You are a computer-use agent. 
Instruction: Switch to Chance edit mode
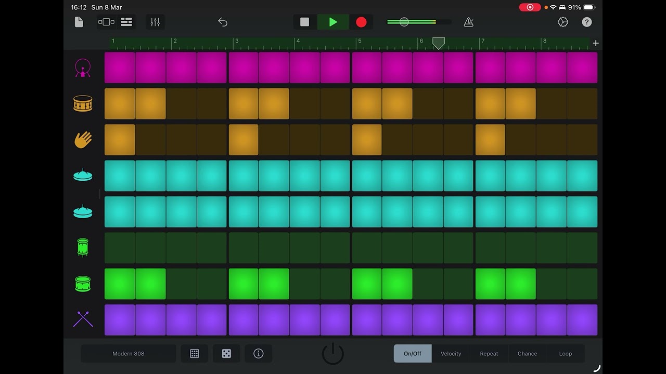pyautogui.click(x=527, y=354)
